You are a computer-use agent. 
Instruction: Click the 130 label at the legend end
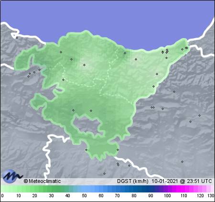pos(211,196)
